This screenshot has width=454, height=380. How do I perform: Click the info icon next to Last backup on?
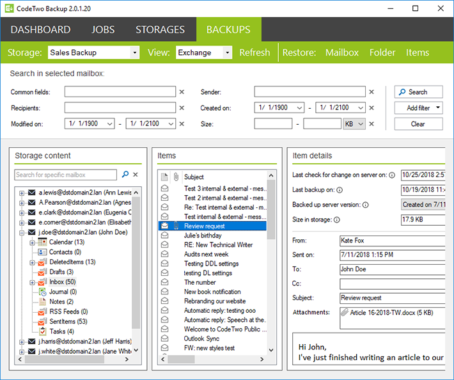point(340,190)
